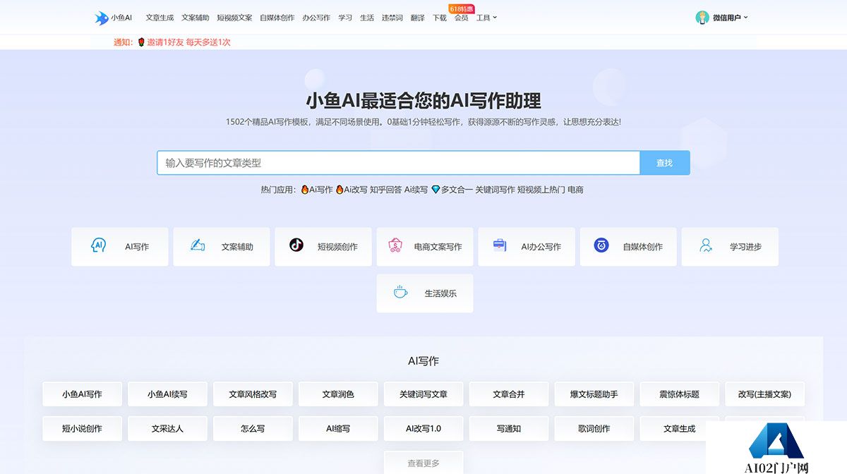Image resolution: width=847 pixels, height=474 pixels.
Task: Open the 关键词写文章 template
Action: click(x=423, y=394)
